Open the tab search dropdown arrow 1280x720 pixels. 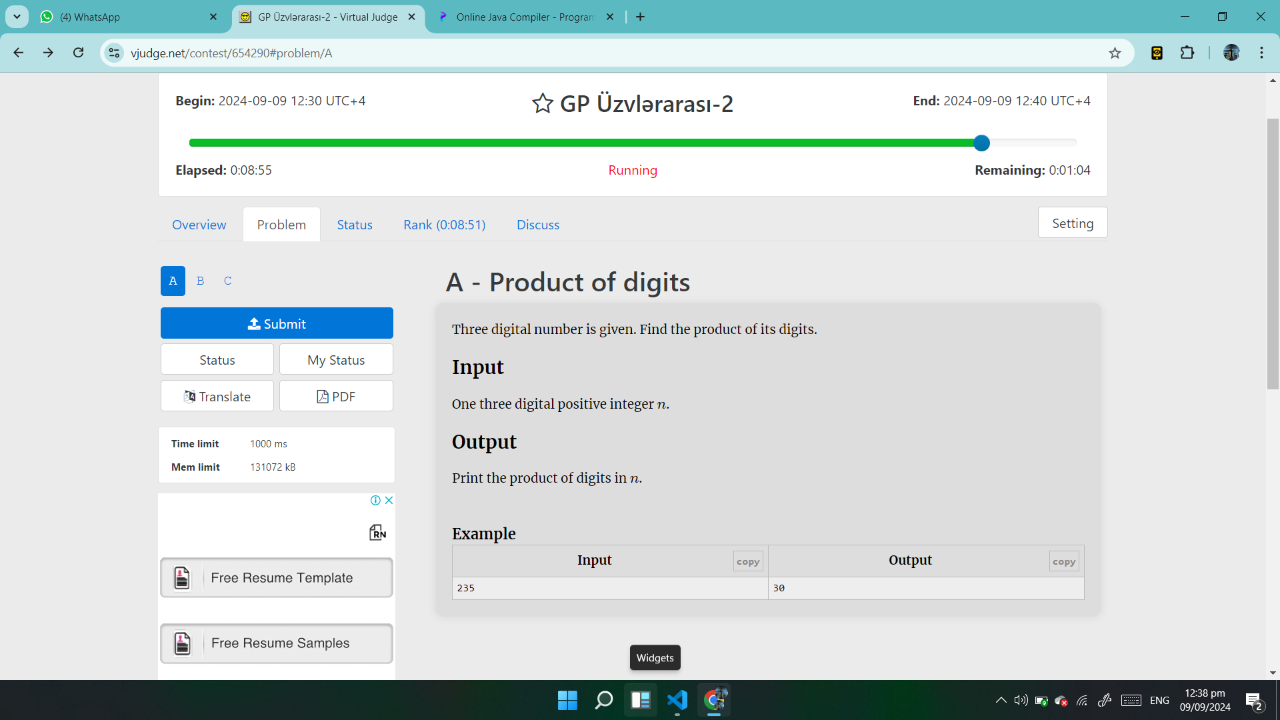coord(17,17)
